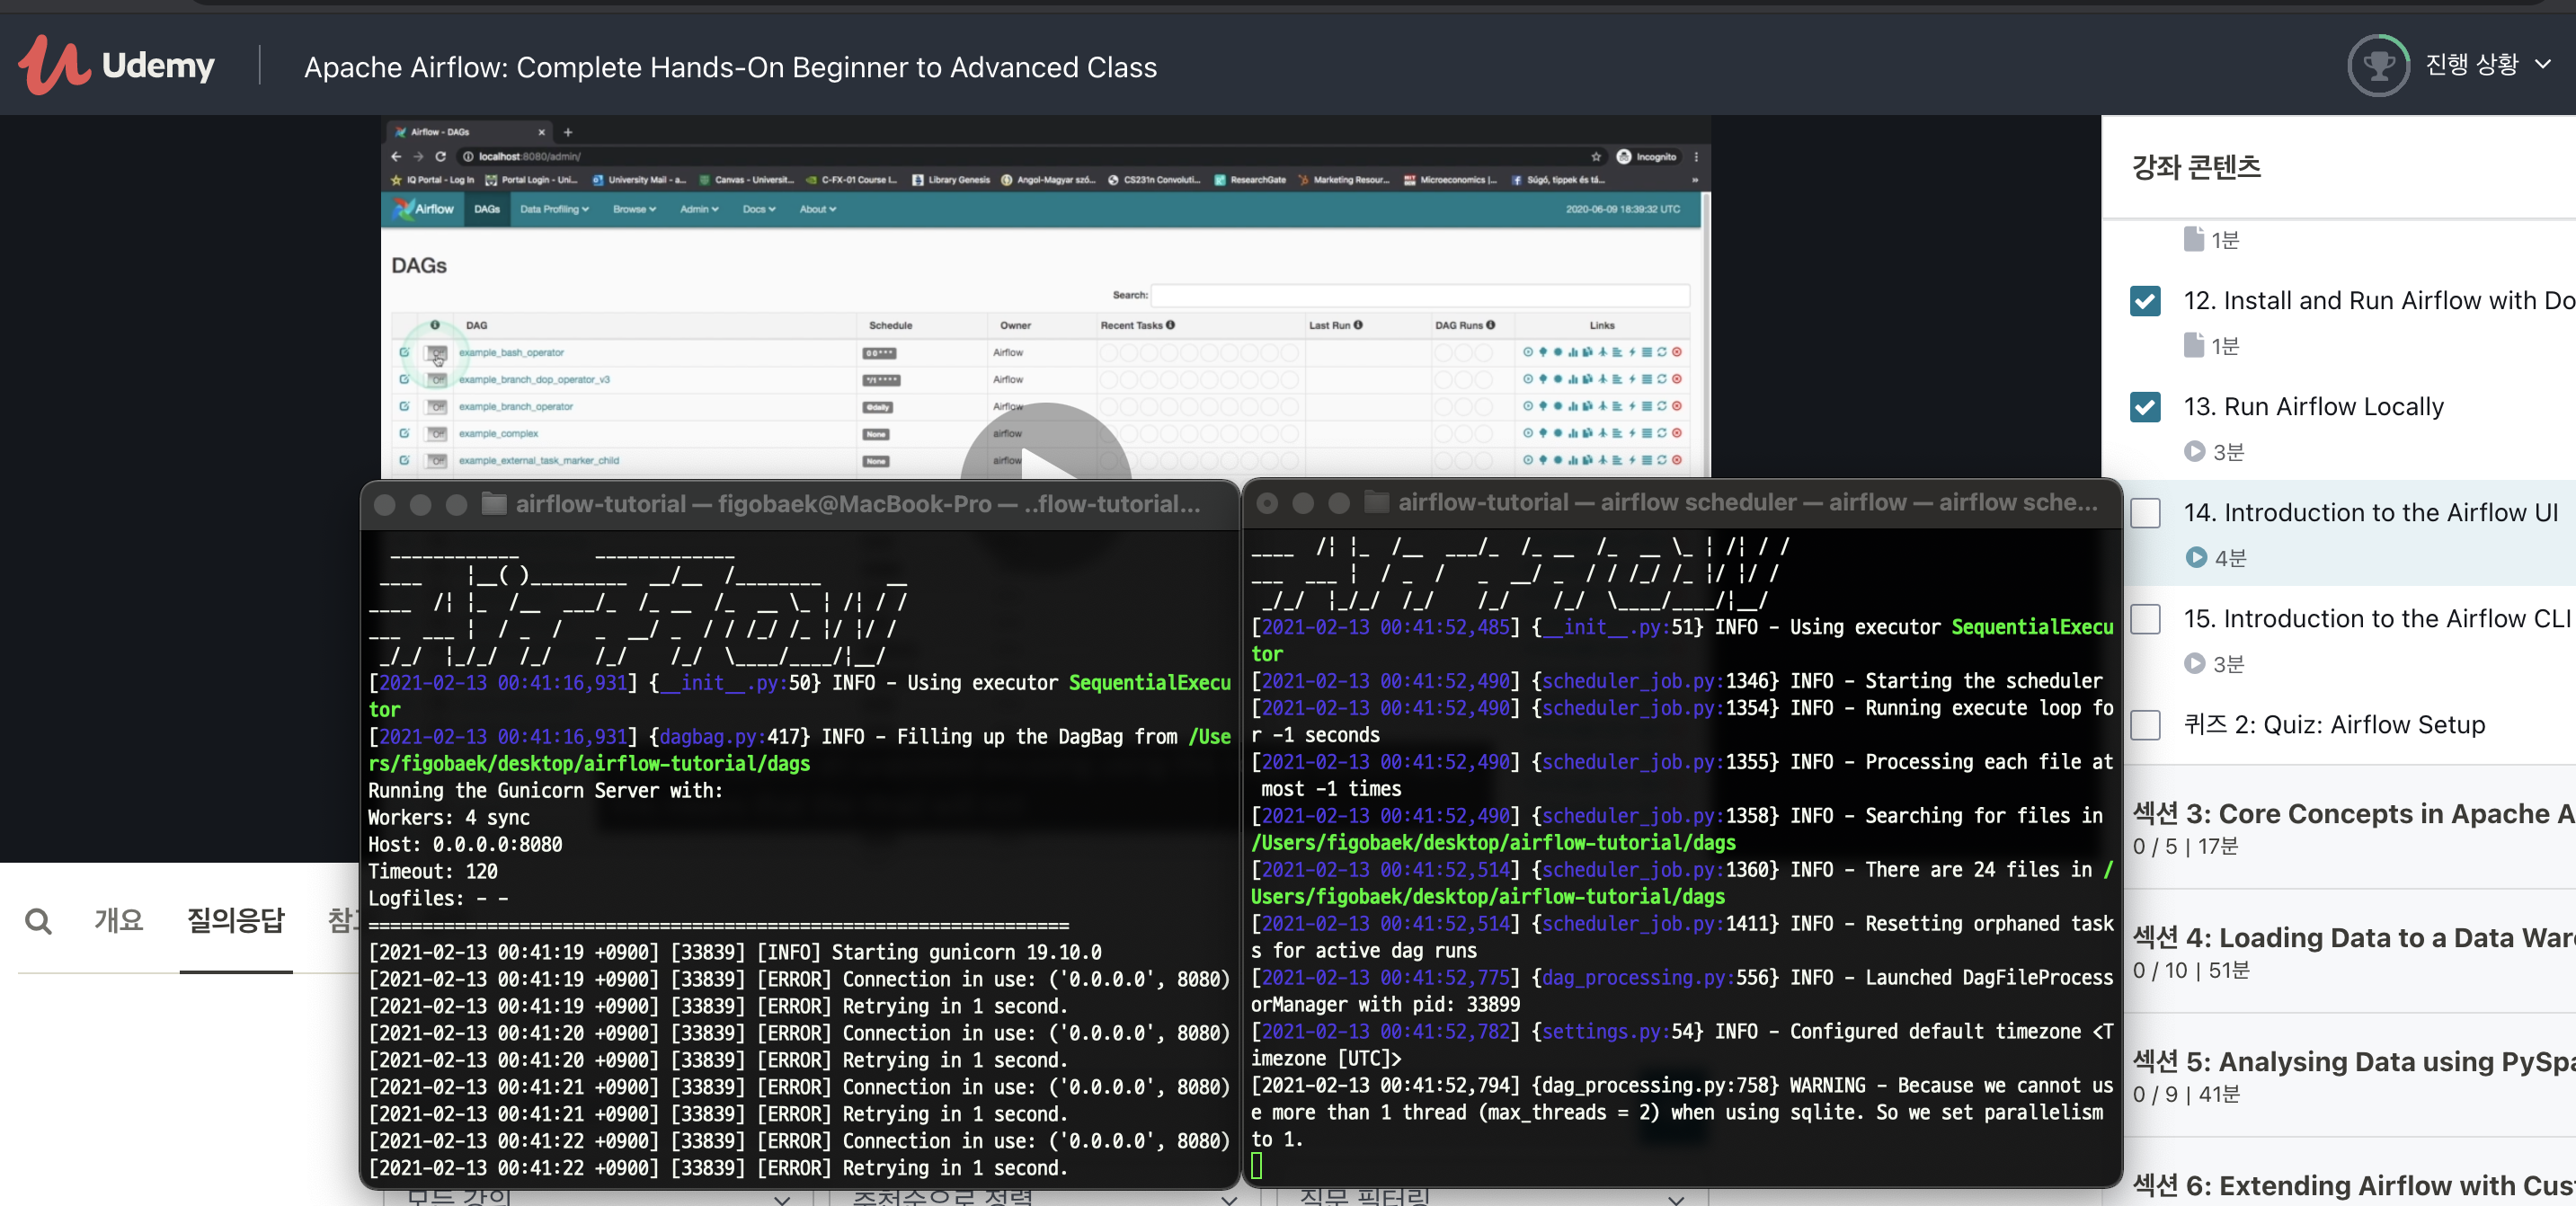Click the play icon under Run Airflow Locally
Viewport: 2576px width, 1206px height.
(2194, 451)
